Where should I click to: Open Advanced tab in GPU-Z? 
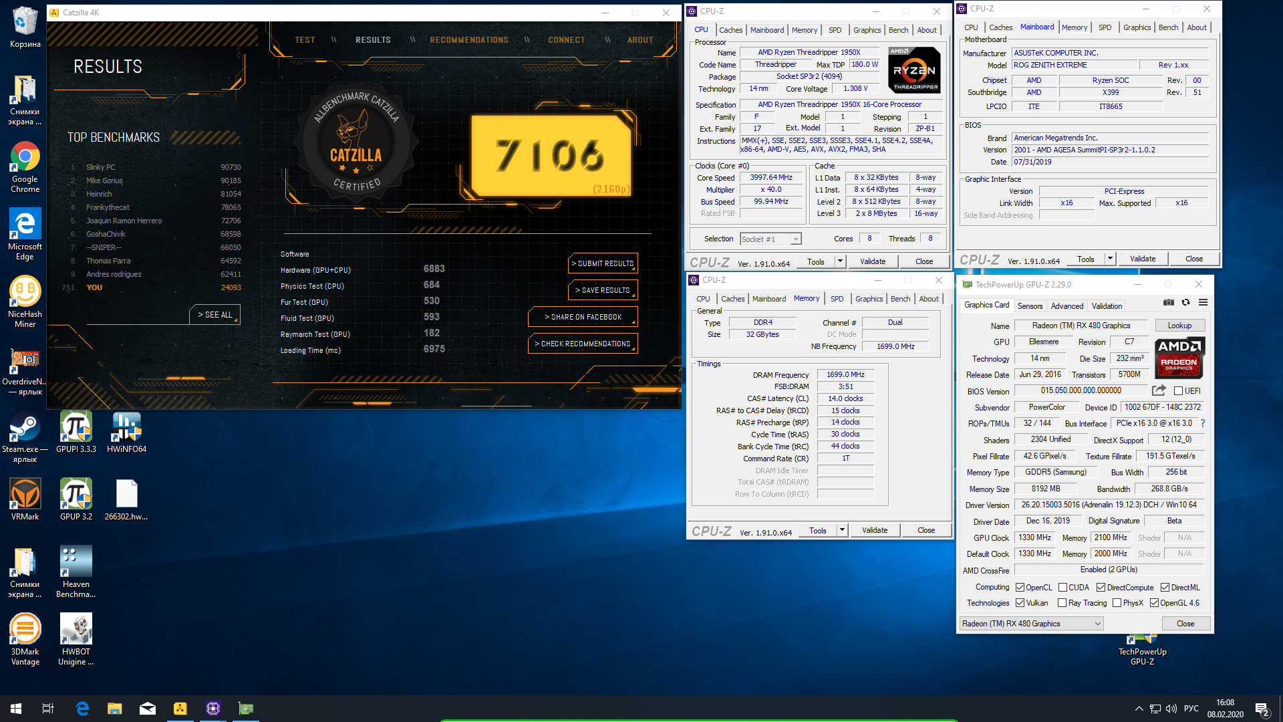(1067, 306)
